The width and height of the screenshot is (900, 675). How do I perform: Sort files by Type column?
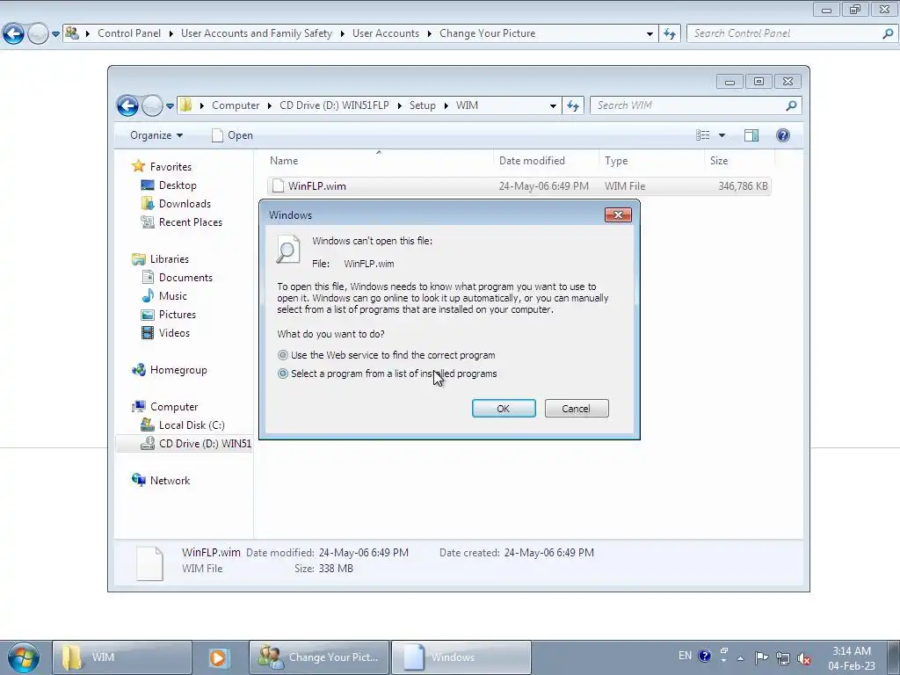click(x=651, y=161)
